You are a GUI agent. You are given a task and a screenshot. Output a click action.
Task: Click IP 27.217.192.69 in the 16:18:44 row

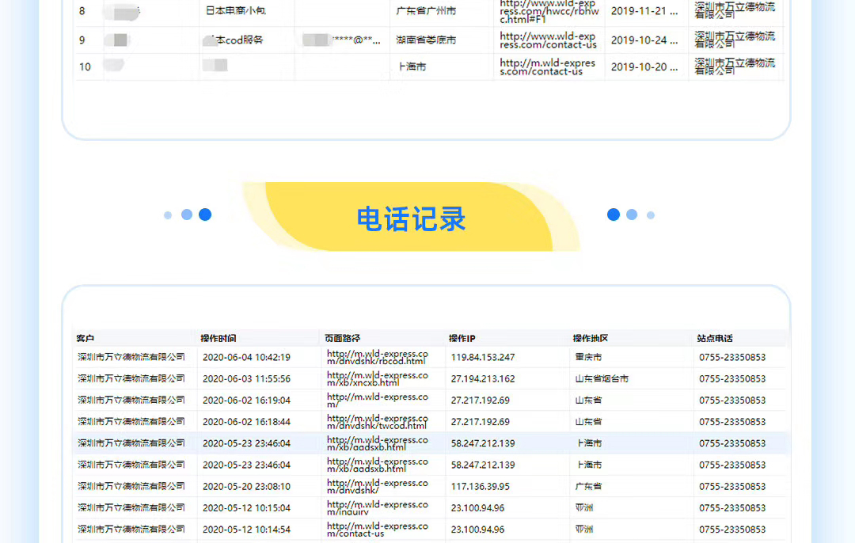(480, 421)
